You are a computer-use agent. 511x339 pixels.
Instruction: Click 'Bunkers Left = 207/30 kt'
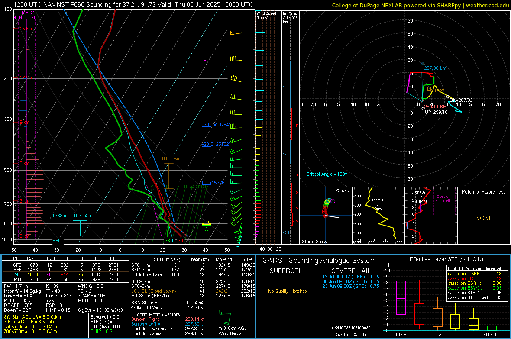pyautogui.click(x=168, y=324)
